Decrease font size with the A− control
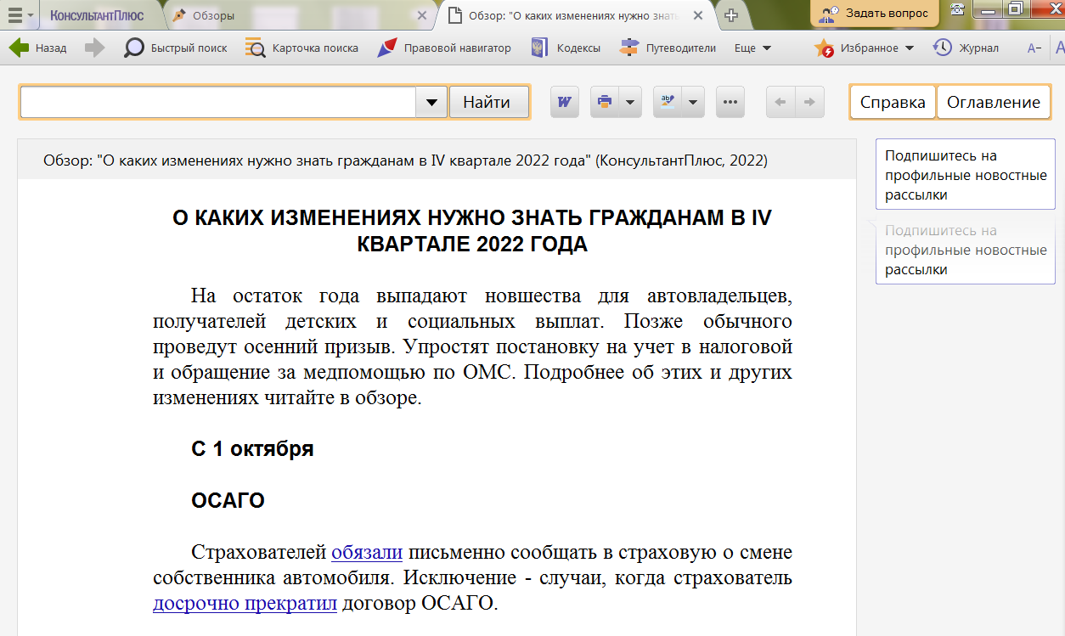Viewport: 1065px width, 636px height. [1034, 48]
